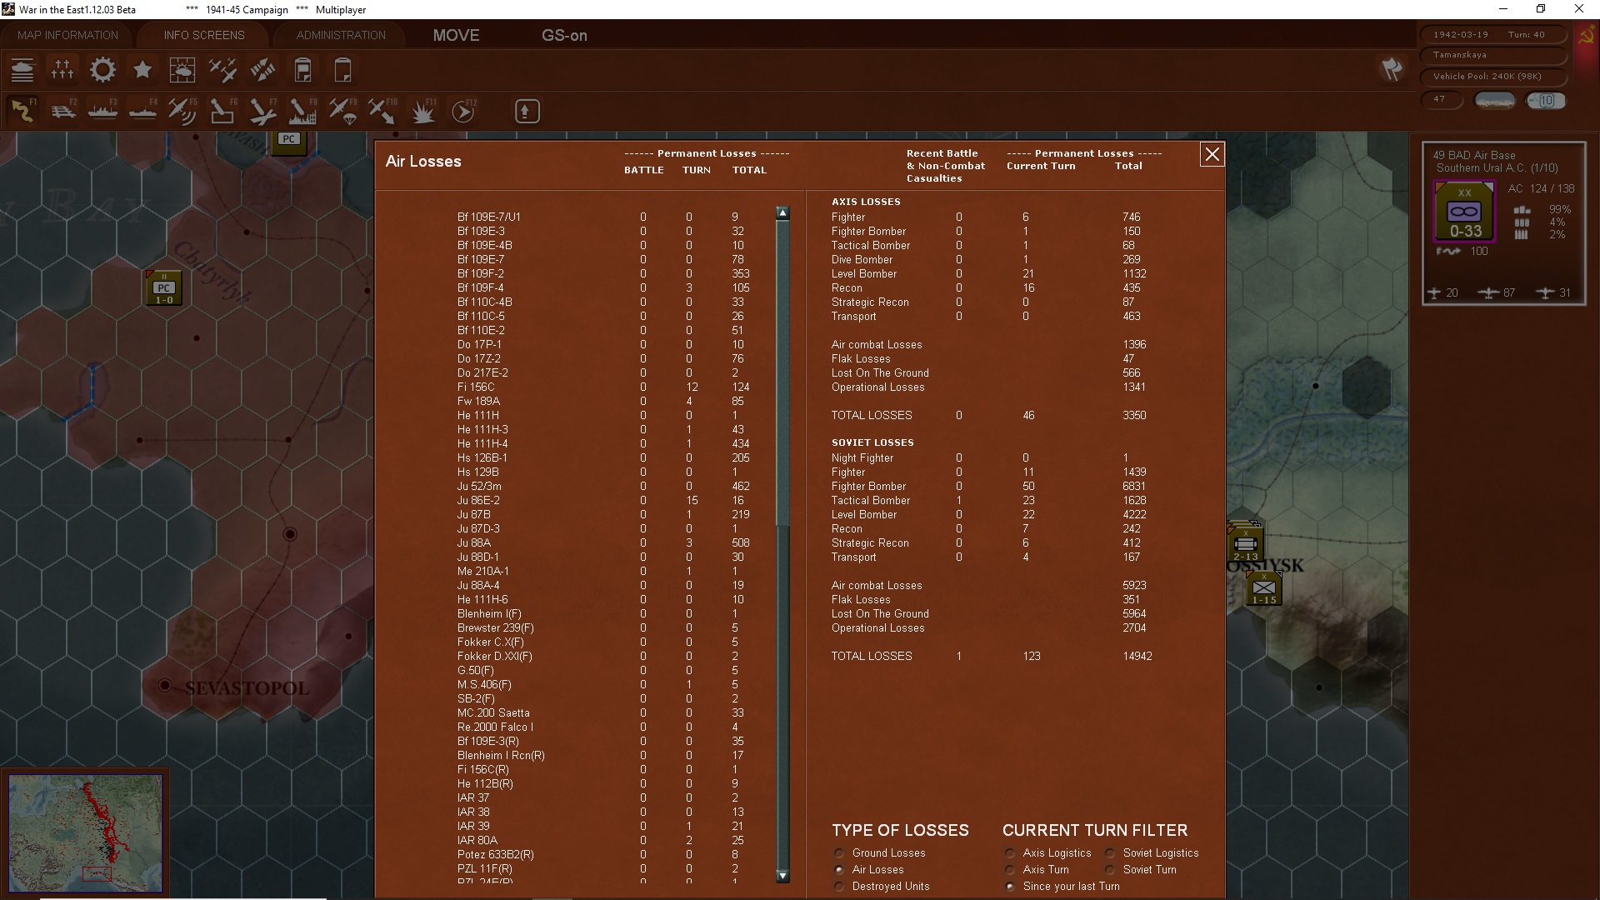
Task: Filter by Axis Logistics
Action: click(1010, 853)
